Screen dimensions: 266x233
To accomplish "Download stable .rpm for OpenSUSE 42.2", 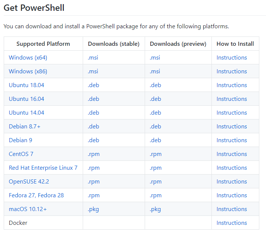I will pos(93,182).
